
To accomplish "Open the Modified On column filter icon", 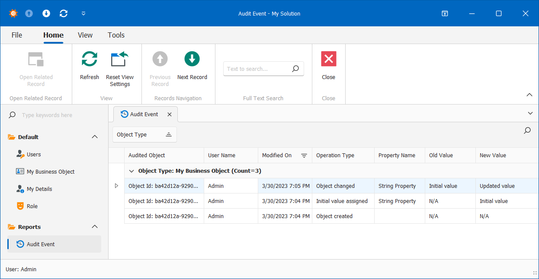I will 304,155.
